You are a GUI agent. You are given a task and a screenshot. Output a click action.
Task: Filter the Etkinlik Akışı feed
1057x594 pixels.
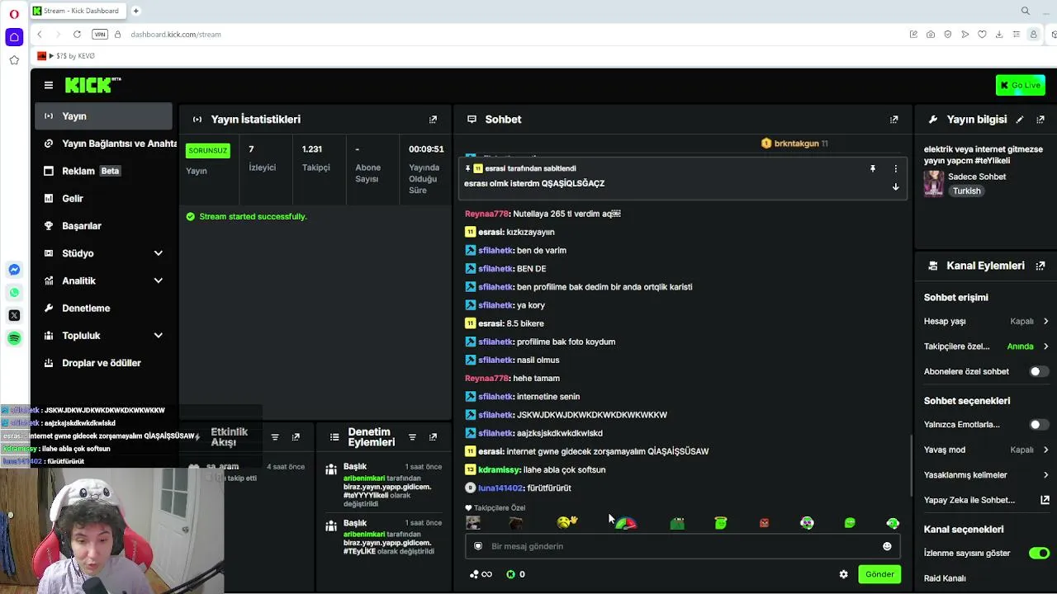(x=275, y=437)
